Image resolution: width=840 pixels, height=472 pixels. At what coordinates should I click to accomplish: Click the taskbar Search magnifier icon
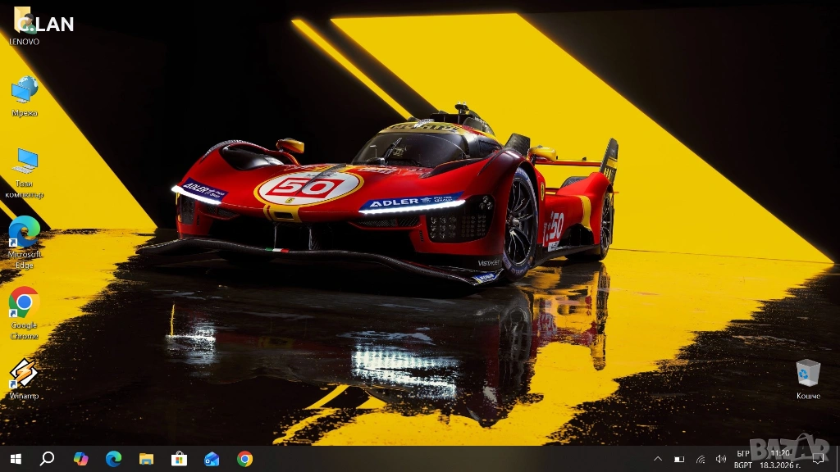(x=47, y=459)
